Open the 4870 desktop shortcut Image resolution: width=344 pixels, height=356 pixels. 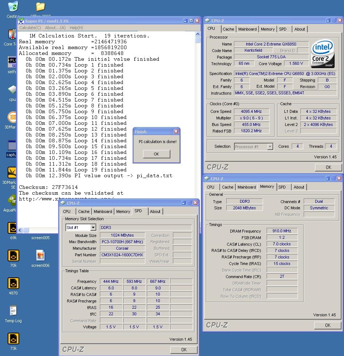click(x=13, y=283)
